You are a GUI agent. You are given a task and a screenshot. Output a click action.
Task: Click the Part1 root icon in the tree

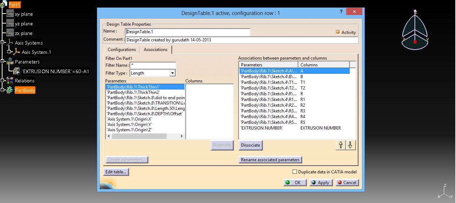click(4, 5)
